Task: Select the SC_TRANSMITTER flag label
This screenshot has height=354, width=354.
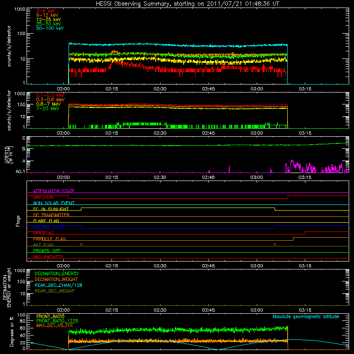Action: [51, 215]
